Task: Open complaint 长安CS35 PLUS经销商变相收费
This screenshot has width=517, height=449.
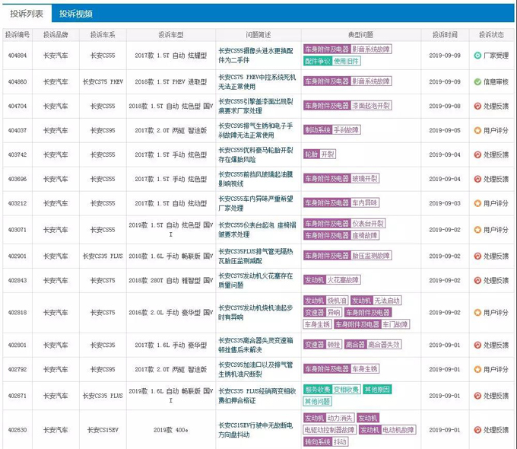Action: click(257, 396)
